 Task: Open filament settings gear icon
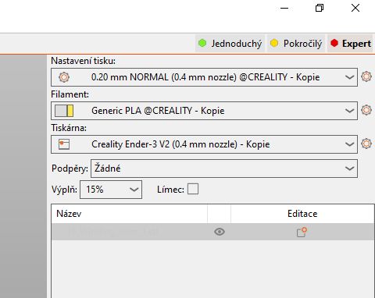click(366, 110)
